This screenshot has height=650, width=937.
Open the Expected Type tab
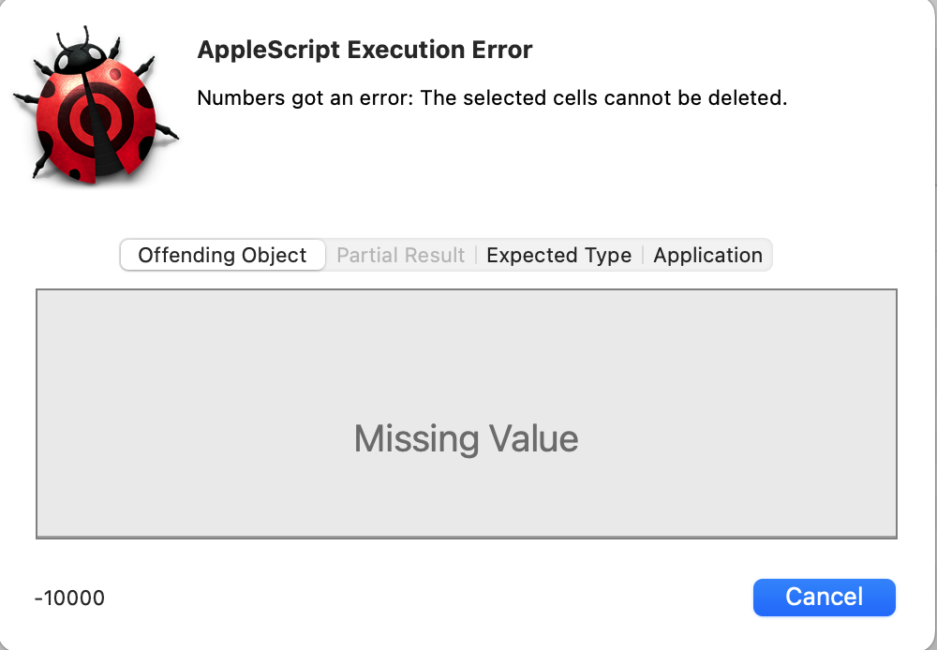pyautogui.click(x=558, y=256)
